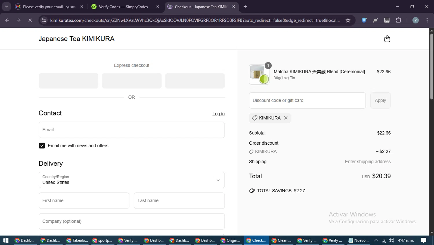434x245 pixels.
Task: Open the Origin... taskbar window
Action: [231, 240]
